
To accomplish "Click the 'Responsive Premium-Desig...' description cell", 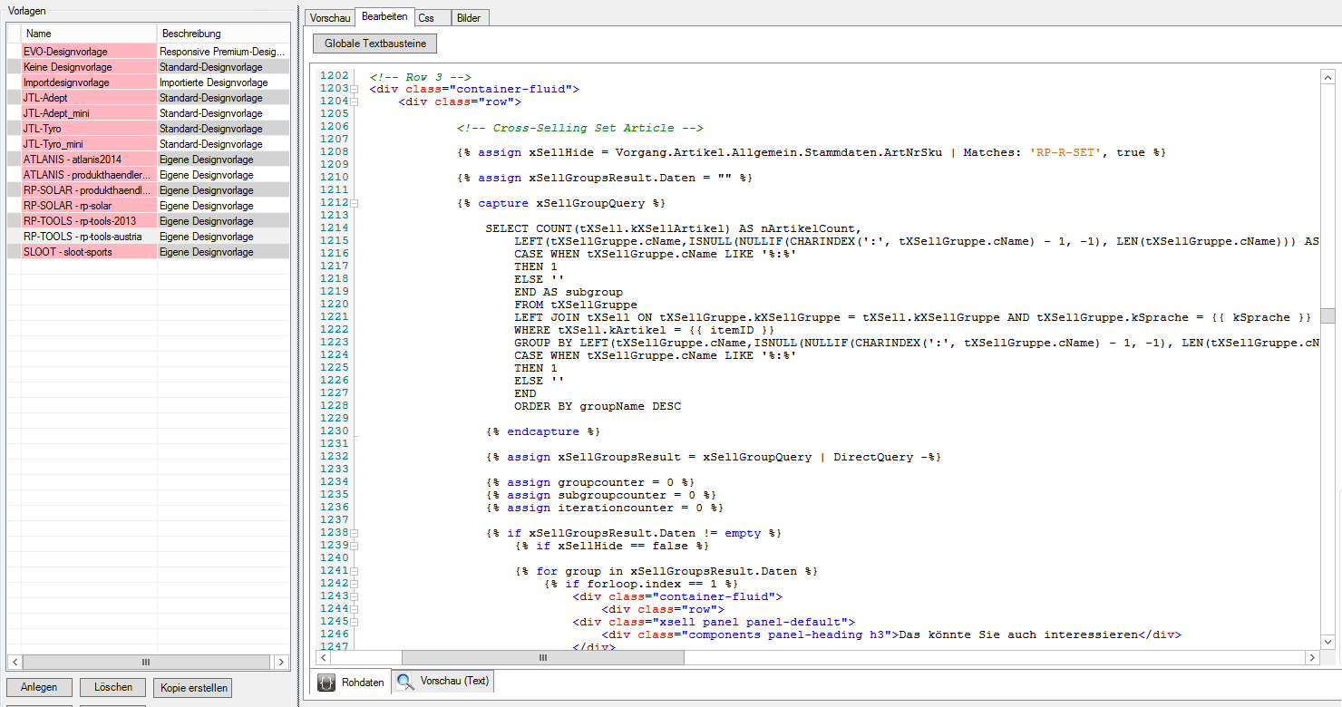I will [x=223, y=52].
